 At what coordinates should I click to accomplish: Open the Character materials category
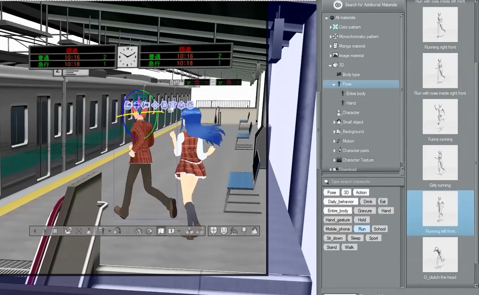351,112
